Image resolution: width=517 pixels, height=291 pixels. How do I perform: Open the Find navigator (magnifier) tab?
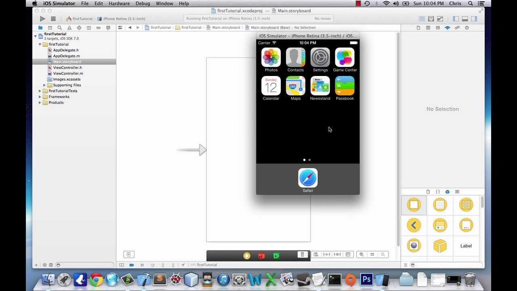coord(60,27)
